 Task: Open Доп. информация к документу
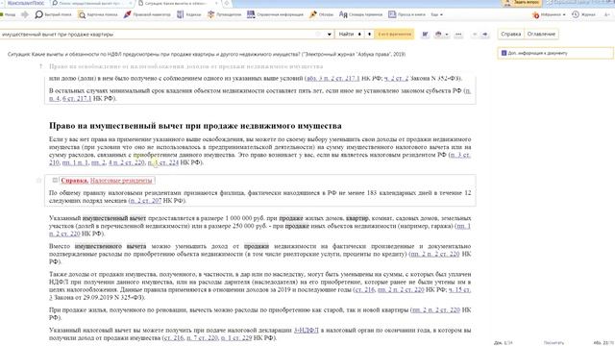tap(555, 53)
